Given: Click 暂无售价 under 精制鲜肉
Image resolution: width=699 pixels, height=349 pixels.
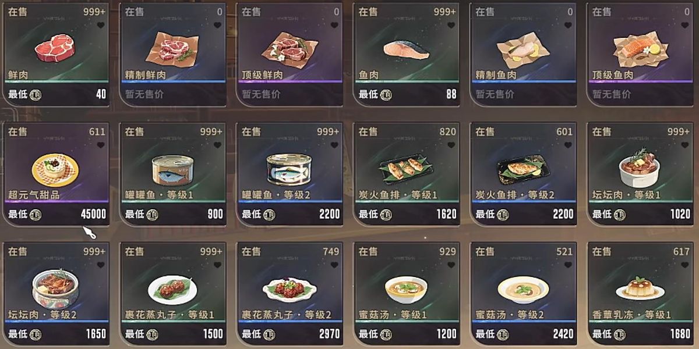Looking at the screenshot, I should click(x=144, y=94).
